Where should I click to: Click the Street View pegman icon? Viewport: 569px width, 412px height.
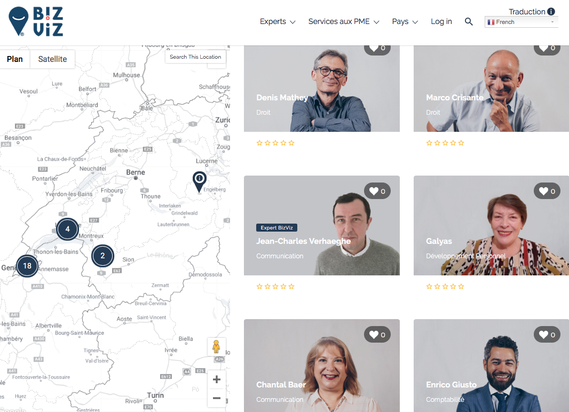tap(216, 347)
